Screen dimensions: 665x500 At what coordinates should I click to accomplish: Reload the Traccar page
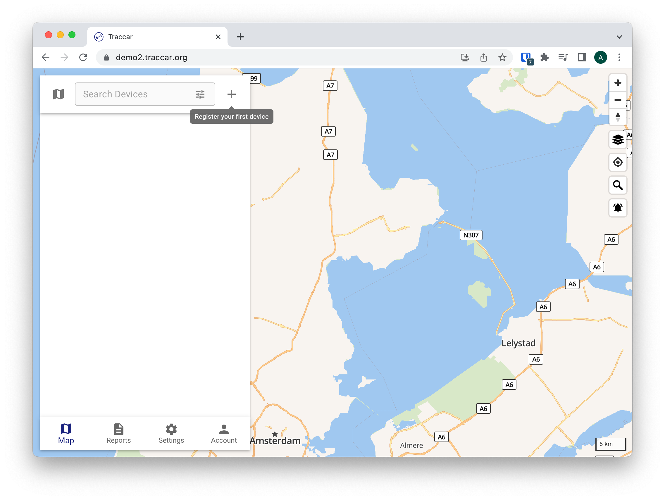click(83, 57)
